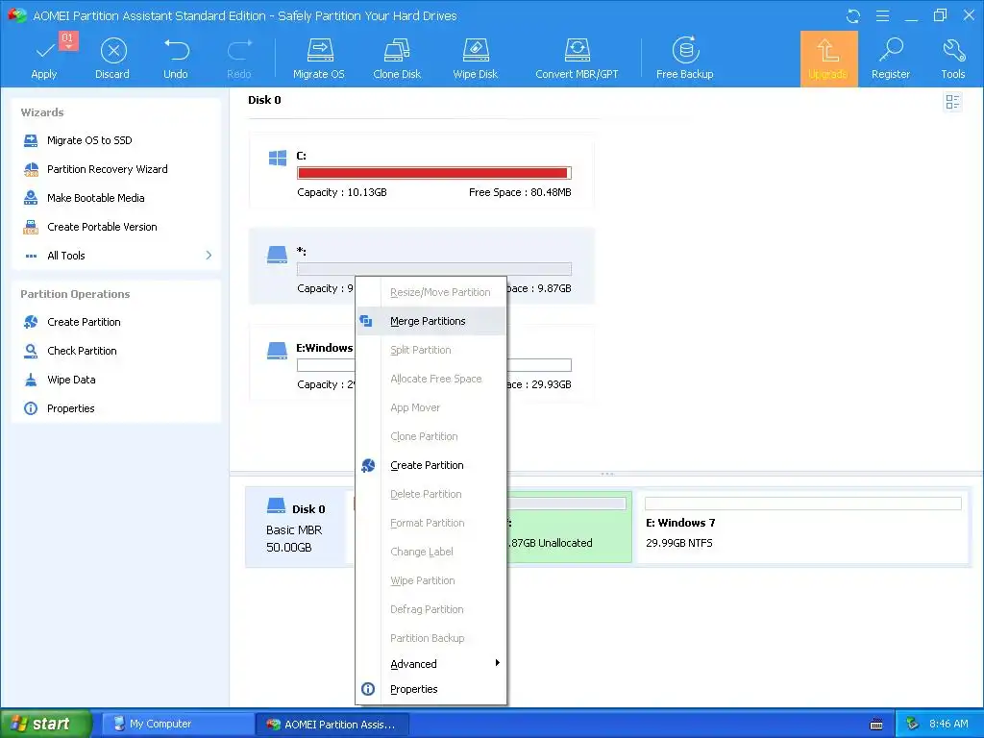Open the Wipe Disk tool

[475, 58]
